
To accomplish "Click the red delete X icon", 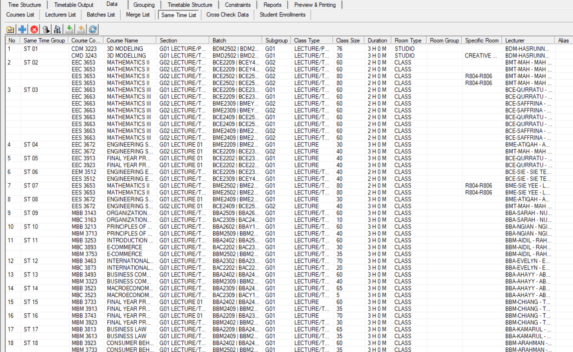I will click(x=34, y=29).
